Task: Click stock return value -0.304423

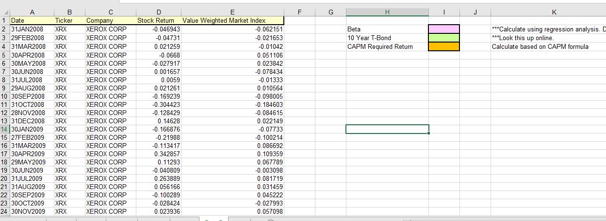Action: [158, 104]
